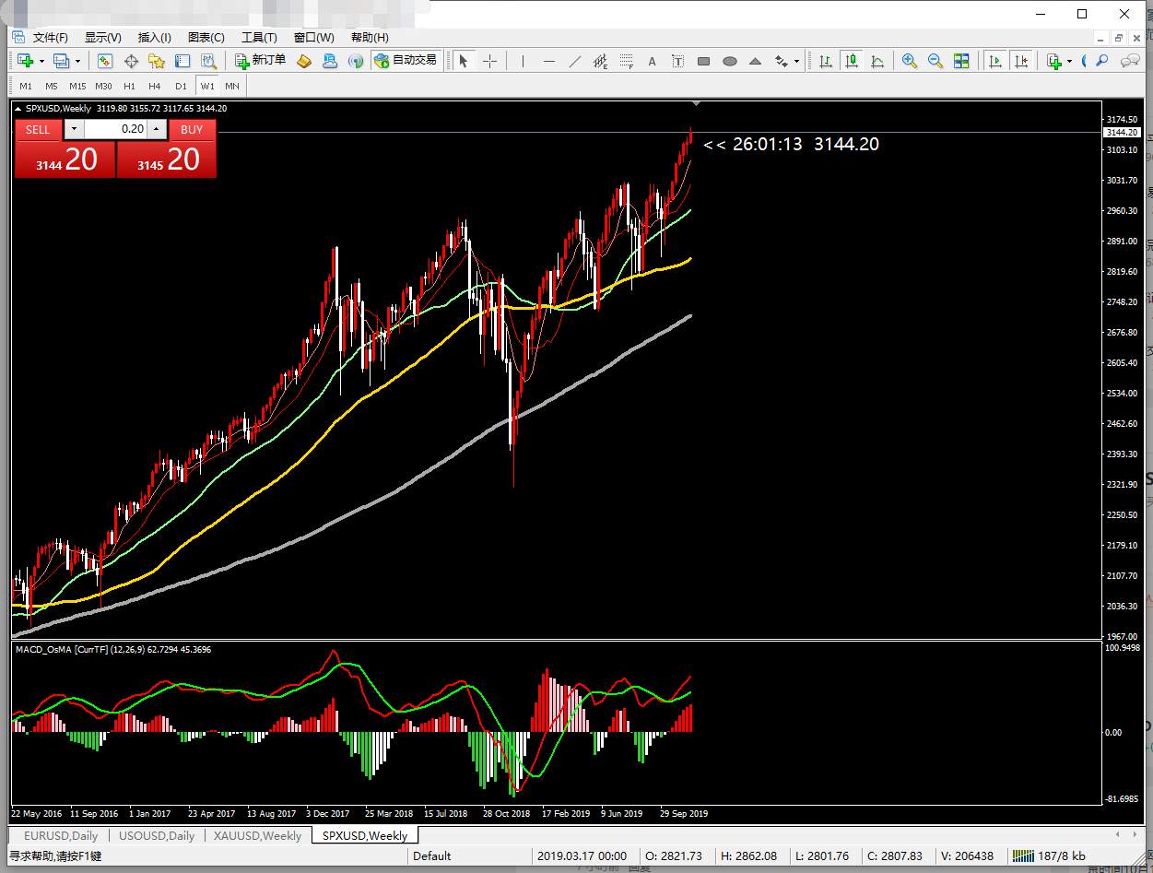Zoom out of the chart

[x=935, y=61]
